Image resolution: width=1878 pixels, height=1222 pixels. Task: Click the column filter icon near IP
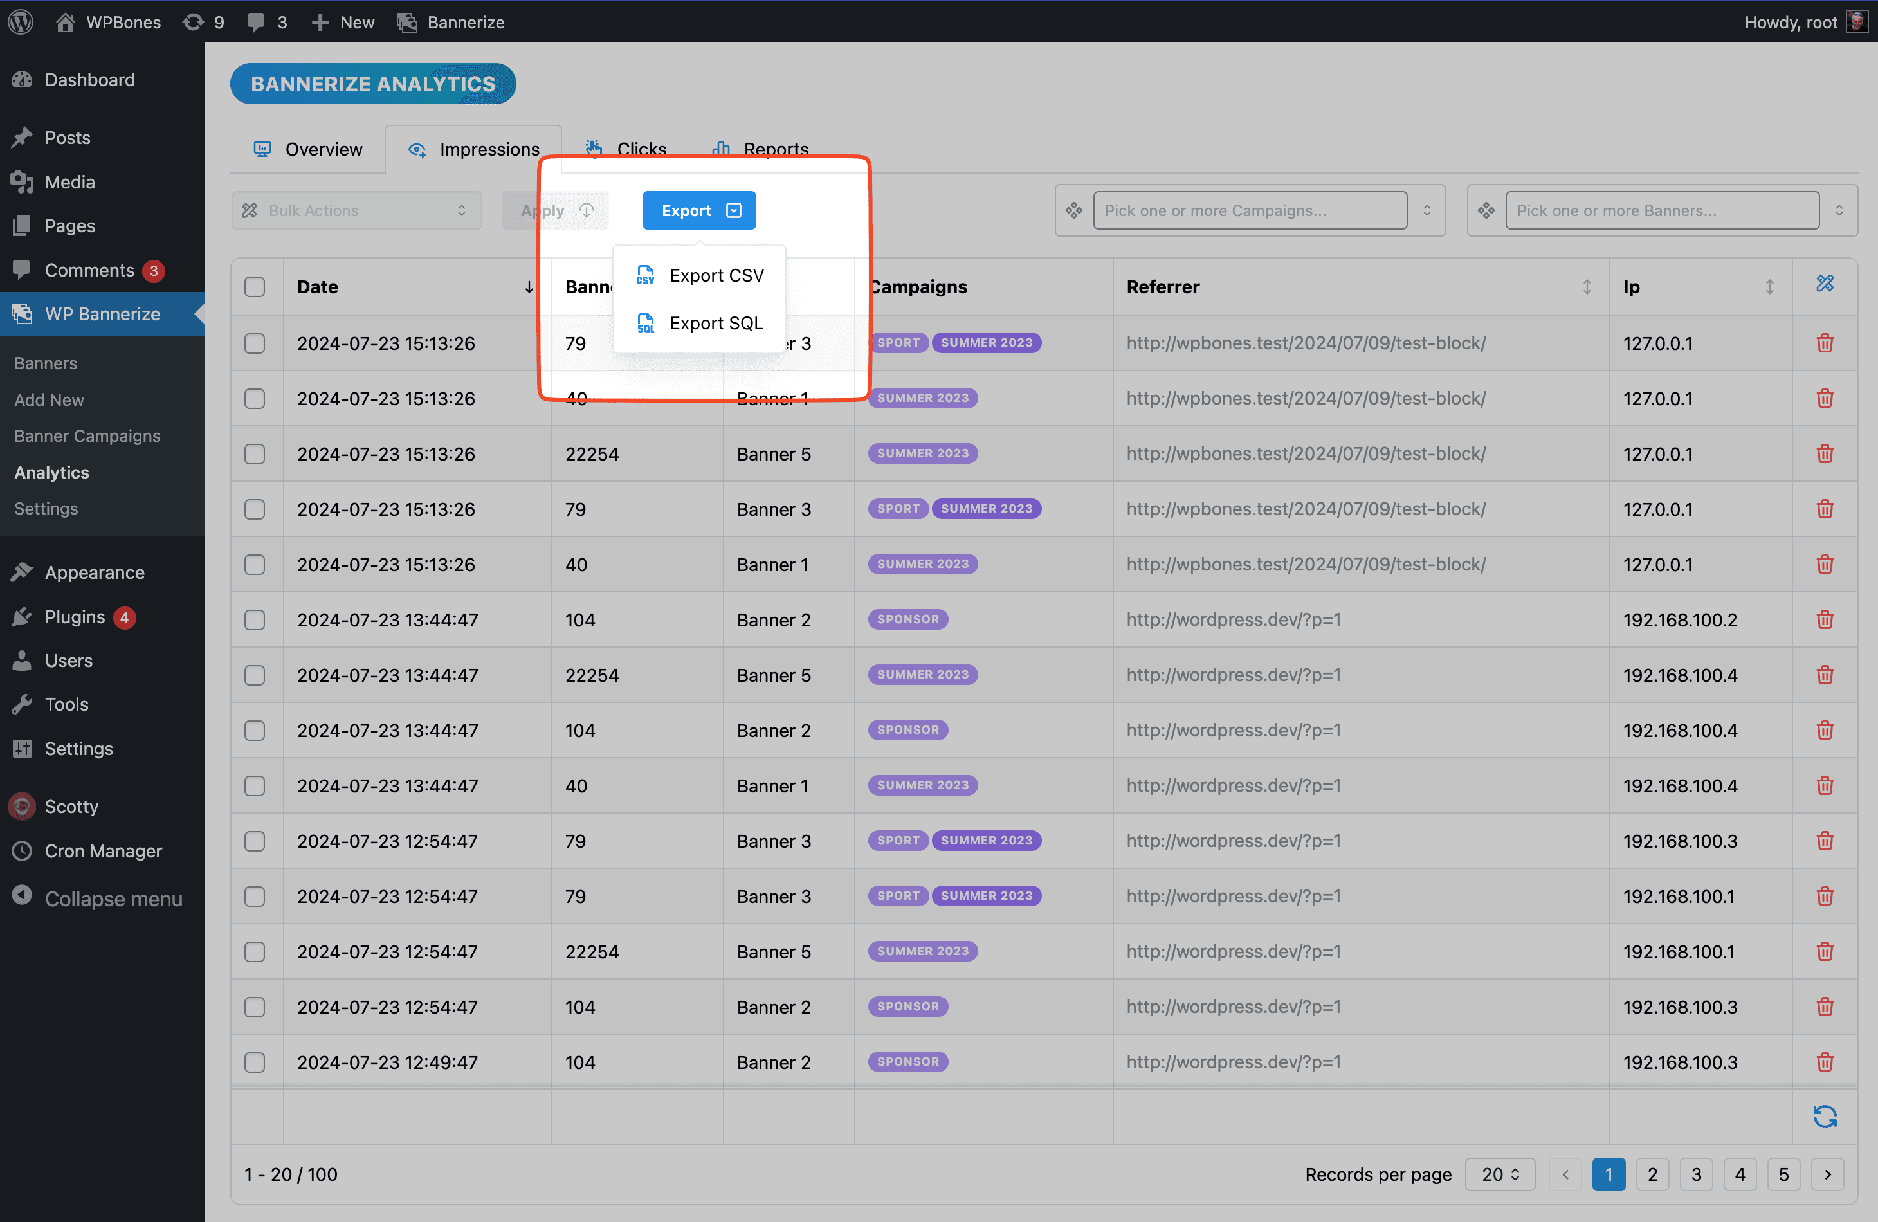[x=1826, y=285]
